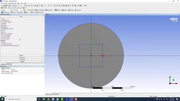
Task: Click the Chamfer button
Action: point(20,12)
